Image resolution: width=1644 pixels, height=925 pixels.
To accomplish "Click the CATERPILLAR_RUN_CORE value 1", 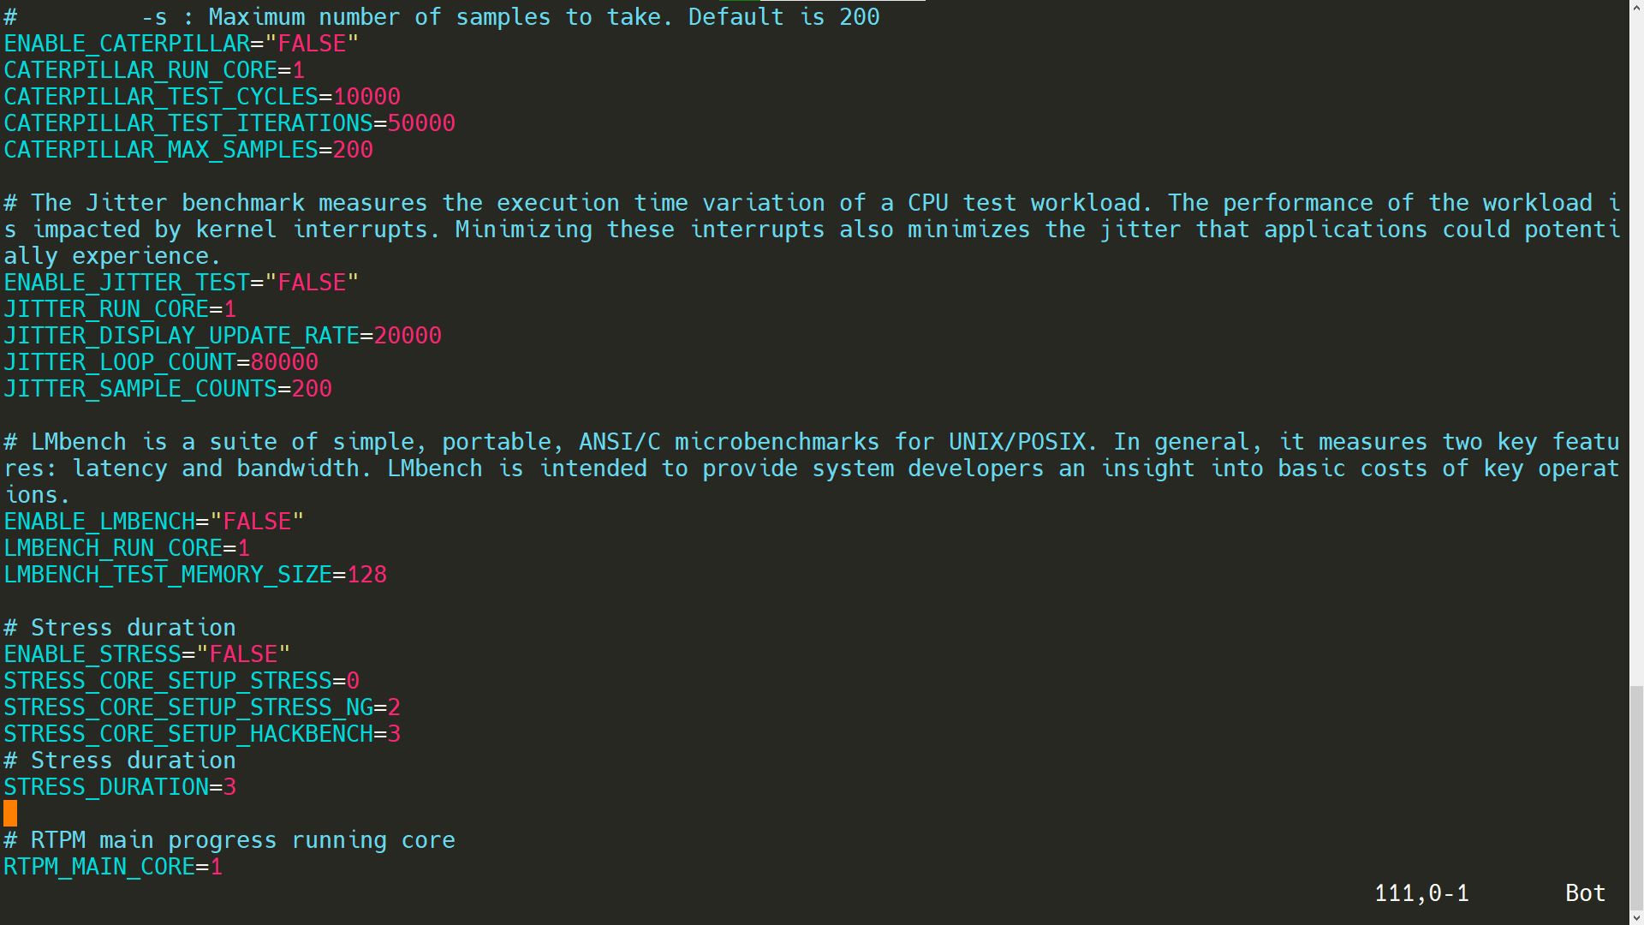I will (x=299, y=70).
